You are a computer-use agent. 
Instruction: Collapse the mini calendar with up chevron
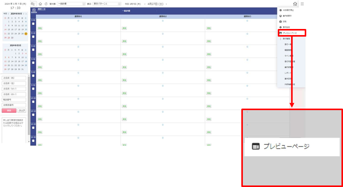26,14
